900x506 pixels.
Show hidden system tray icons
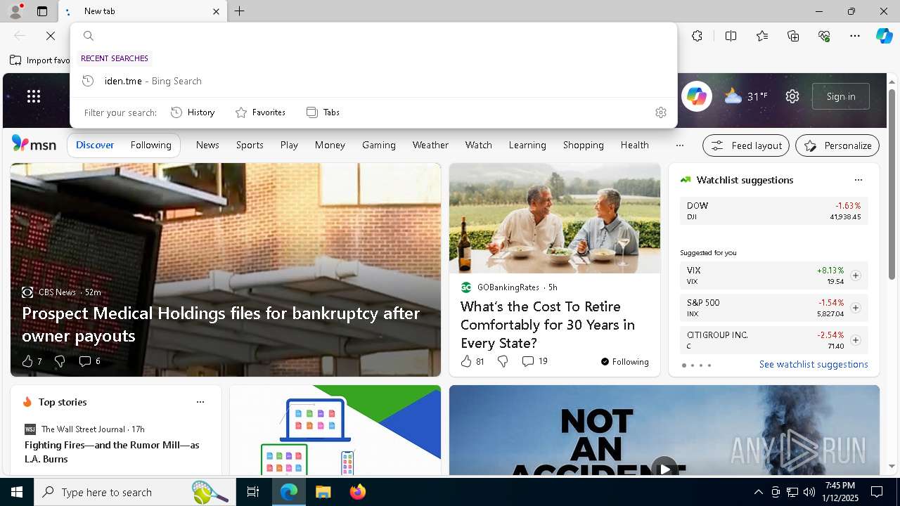[758, 492]
